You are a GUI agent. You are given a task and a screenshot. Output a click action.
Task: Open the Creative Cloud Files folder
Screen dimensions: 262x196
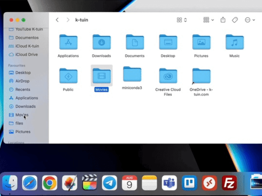[168, 76]
